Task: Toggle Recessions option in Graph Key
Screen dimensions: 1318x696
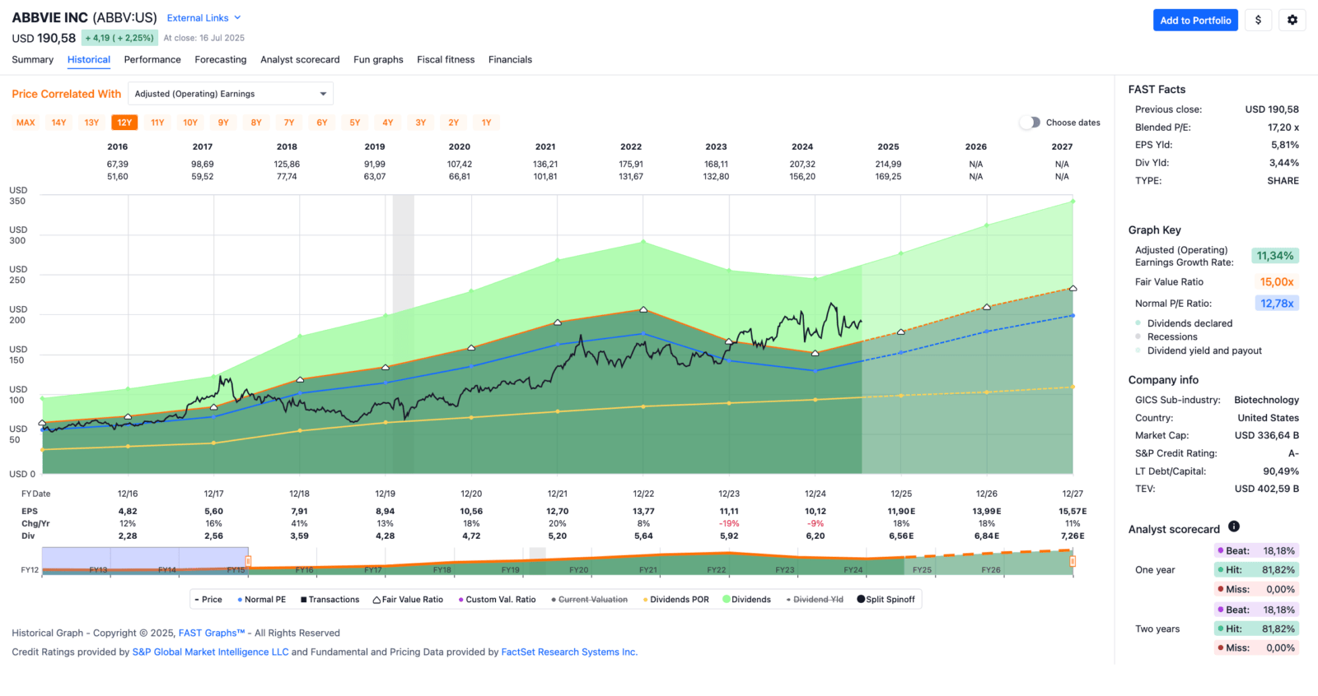Action: (1166, 337)
